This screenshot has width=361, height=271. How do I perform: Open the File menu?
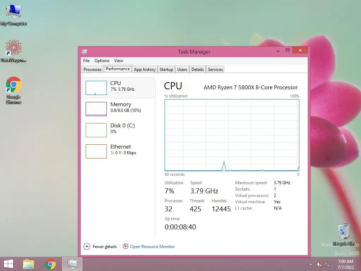click(x=86, y=61)
